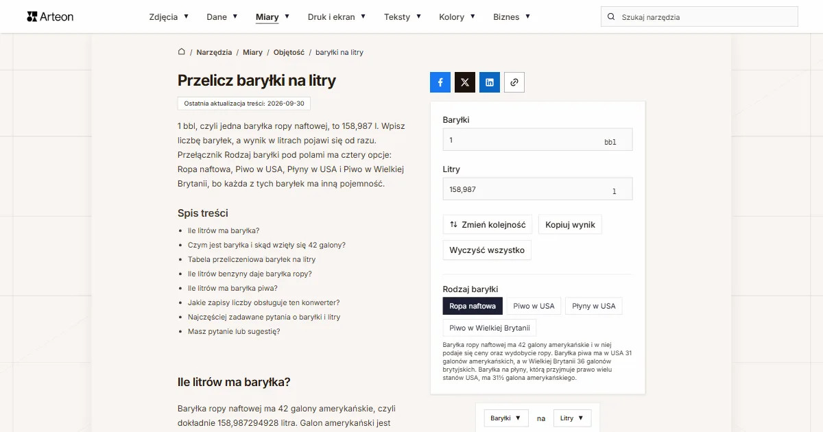This screenshot has width=823, height=432.
Task: Go to home via breadcrumb house icon
Action: pos(182,52)
